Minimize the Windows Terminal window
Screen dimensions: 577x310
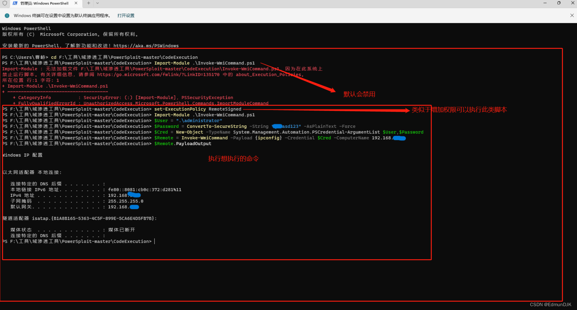545,3
